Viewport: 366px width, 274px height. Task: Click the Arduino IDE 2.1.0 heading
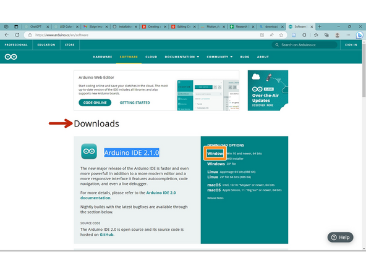click(x=132, y=152)
